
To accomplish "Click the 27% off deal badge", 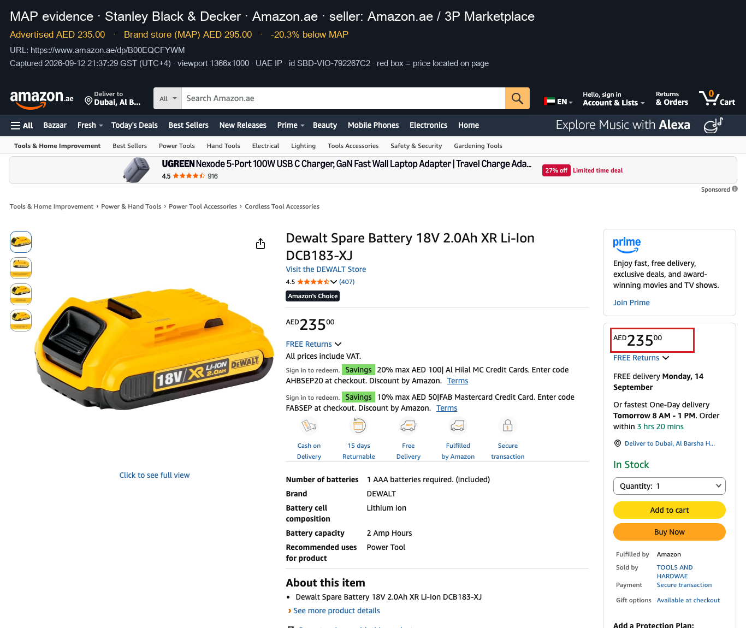I will point(556,170).
